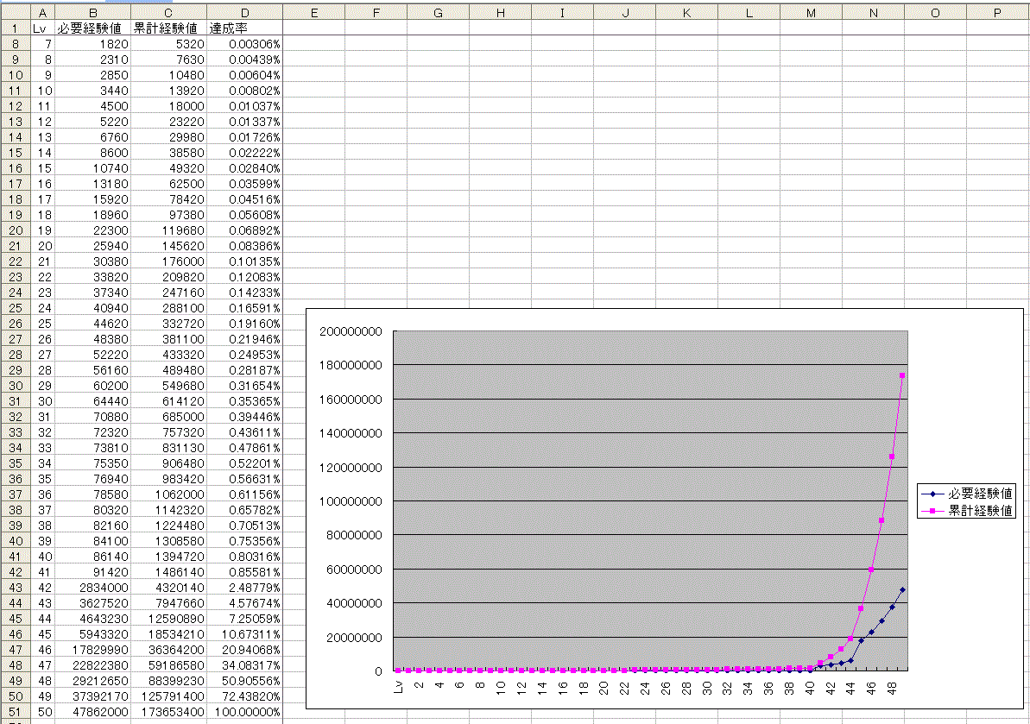Select column E header

click(x=314, y=12)
